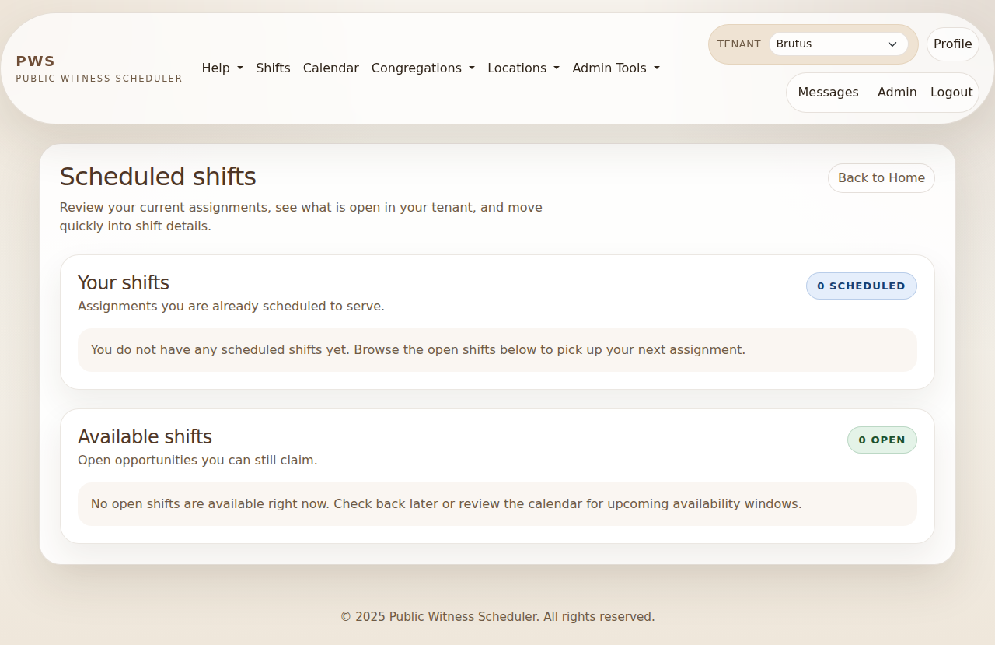
Task: Expand the Congregations dropdown
Action: click(423, 68)
